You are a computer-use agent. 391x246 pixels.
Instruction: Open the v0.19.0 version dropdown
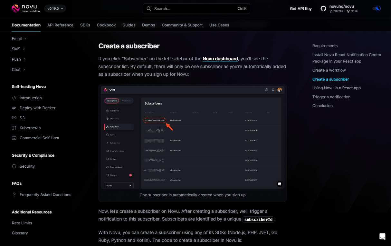tap(55, 8)
